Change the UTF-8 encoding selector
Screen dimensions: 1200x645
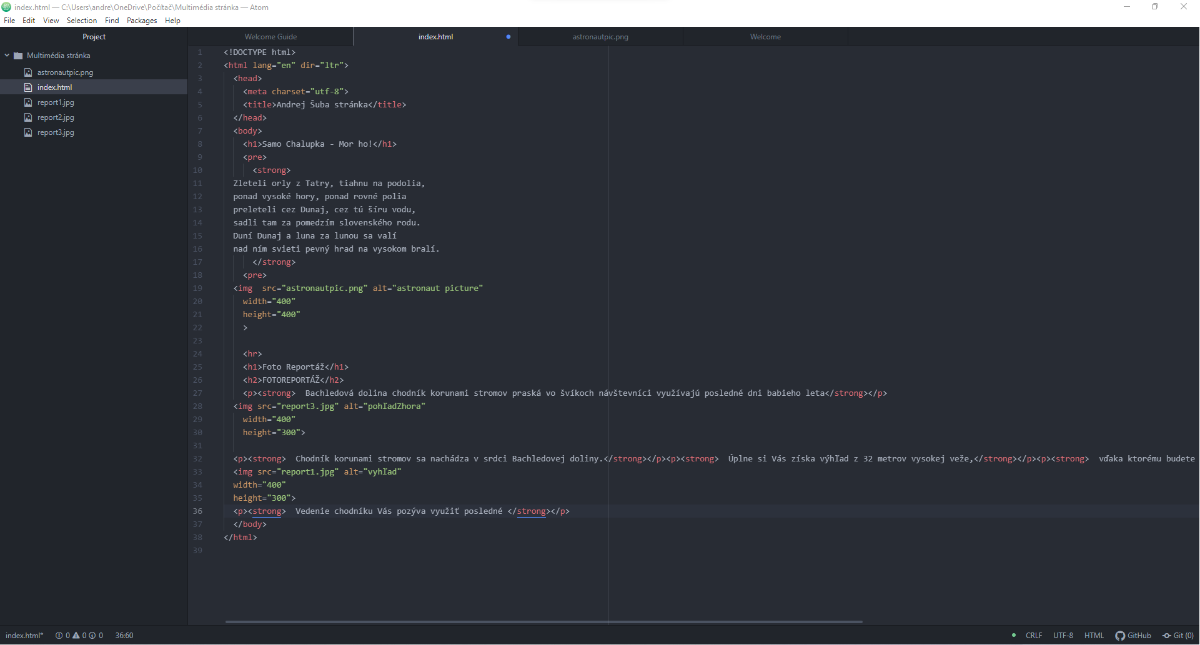click(x=1063, y=636)
